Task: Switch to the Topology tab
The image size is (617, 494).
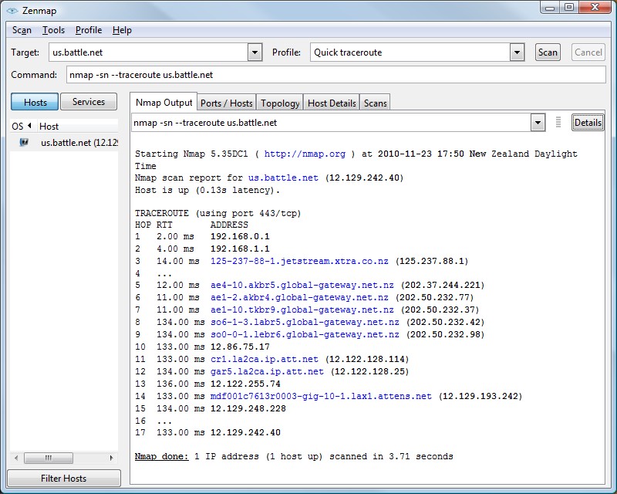Action: pos(280,103)
